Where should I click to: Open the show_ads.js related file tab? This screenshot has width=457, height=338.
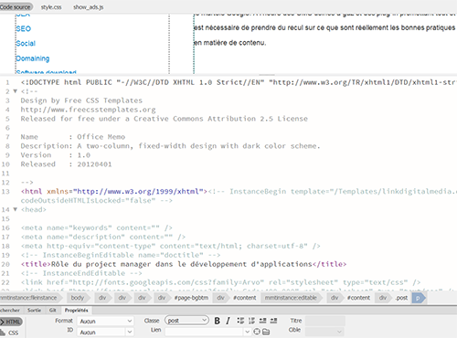click(88, 7)
